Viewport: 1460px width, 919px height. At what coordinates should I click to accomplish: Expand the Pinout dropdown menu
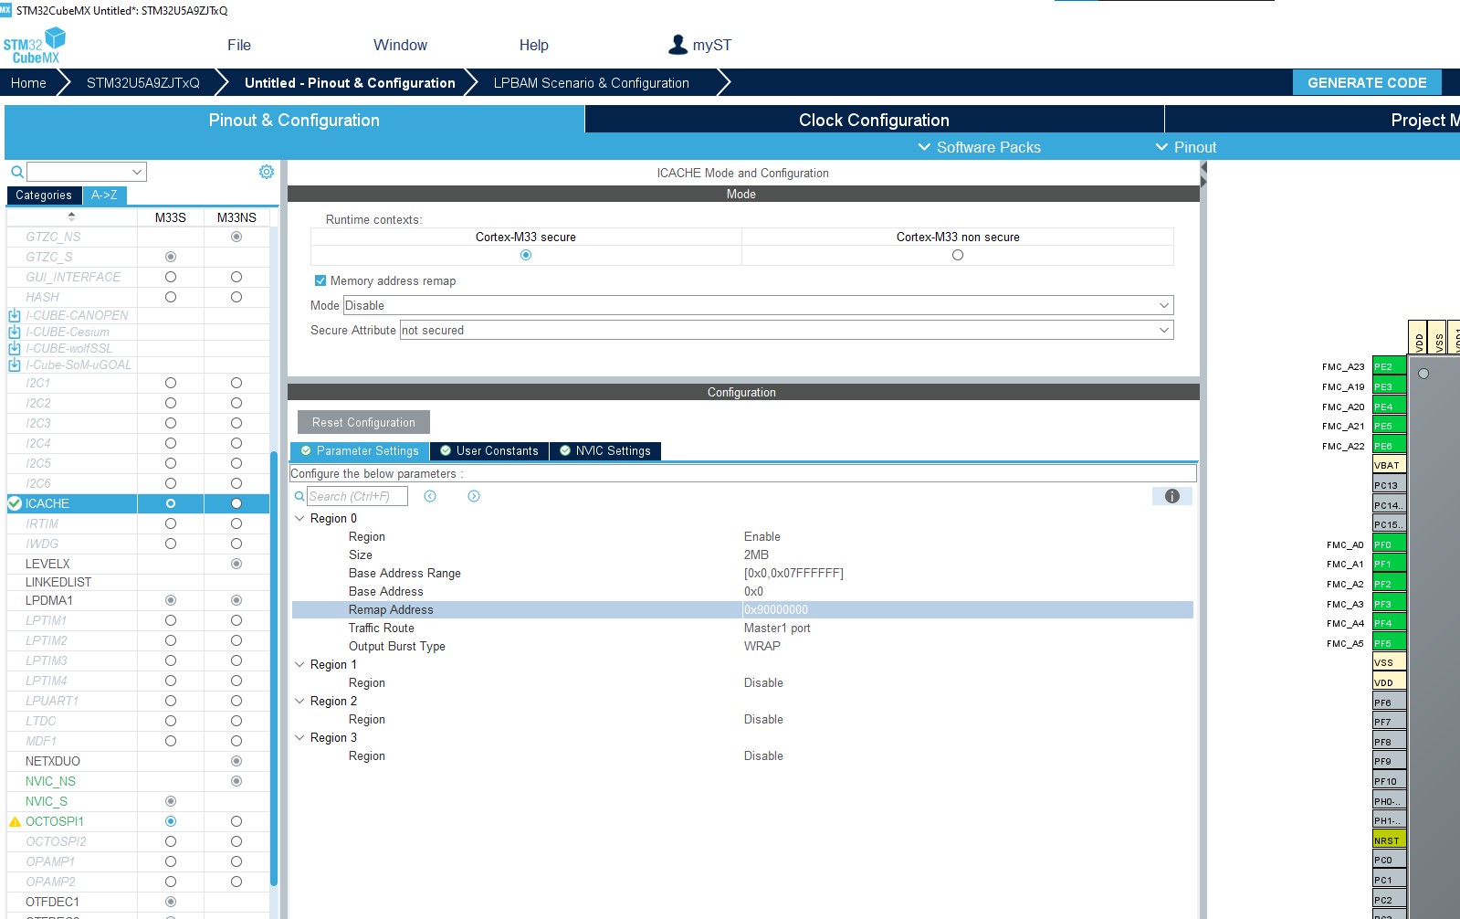[x=1186, y=147]
